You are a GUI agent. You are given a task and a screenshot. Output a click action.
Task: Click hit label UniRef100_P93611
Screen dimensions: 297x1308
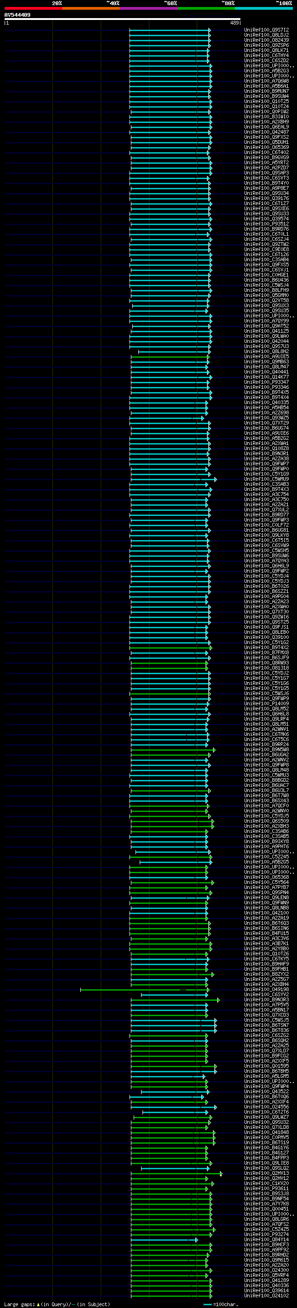pyautogui.click(x=266, y=1188)
